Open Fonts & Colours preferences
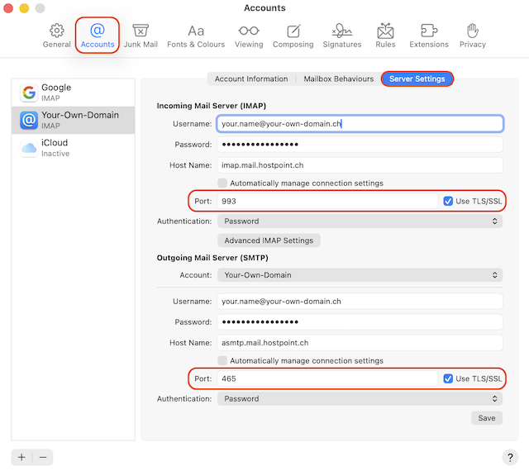The image size is (529, 476). (196, 36)
